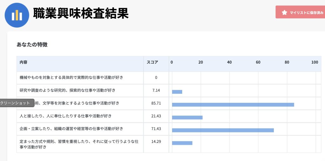This screenshot has width=325, height=161.
Task: Click the 71.43 score bar
Action: click(x=222, y=130)
